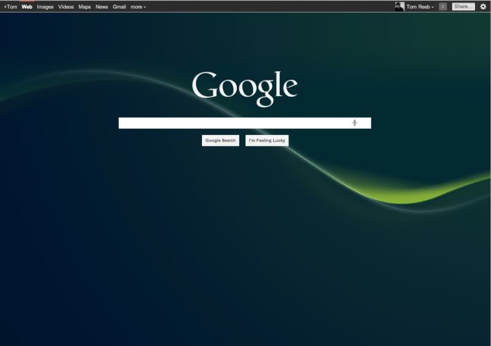
Task: Expand the more dropdown menu
Action: click(138, 7)
